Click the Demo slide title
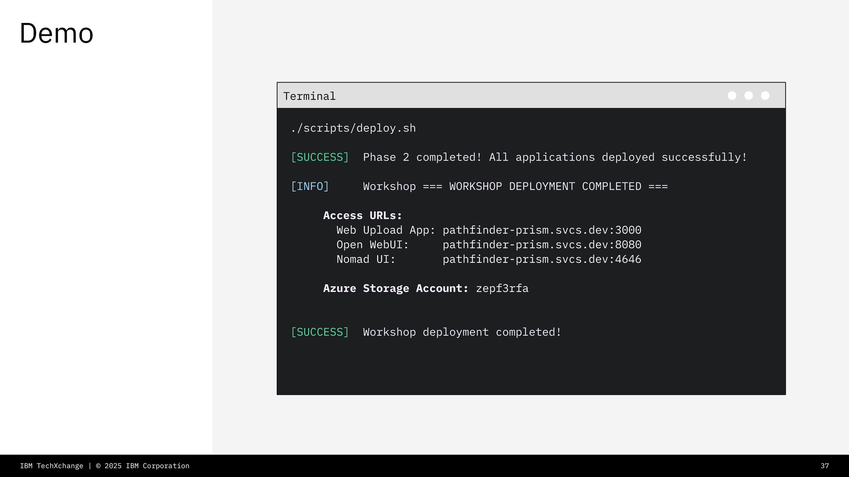The image size is (849, 477). [57, 34]
